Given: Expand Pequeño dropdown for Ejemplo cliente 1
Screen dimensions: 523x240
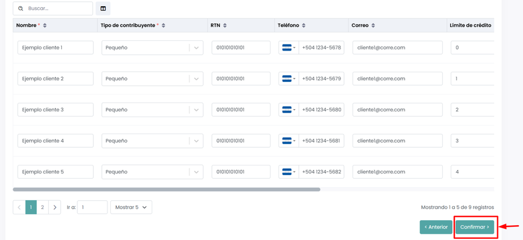Looking at the screenshot, I should point(196,48).
